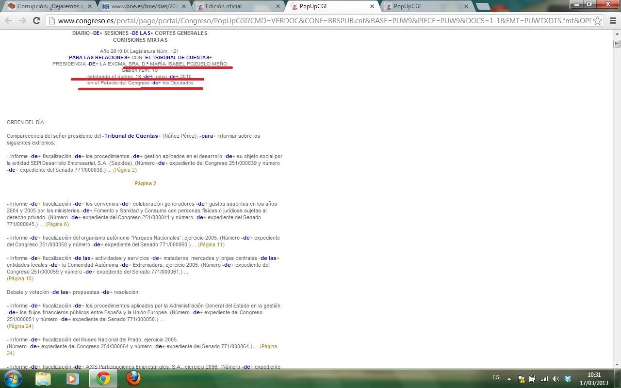The height and width of the screenshot is (388, 621).
Task: Click the scrollbar down arrow
Action: point(617,365)
